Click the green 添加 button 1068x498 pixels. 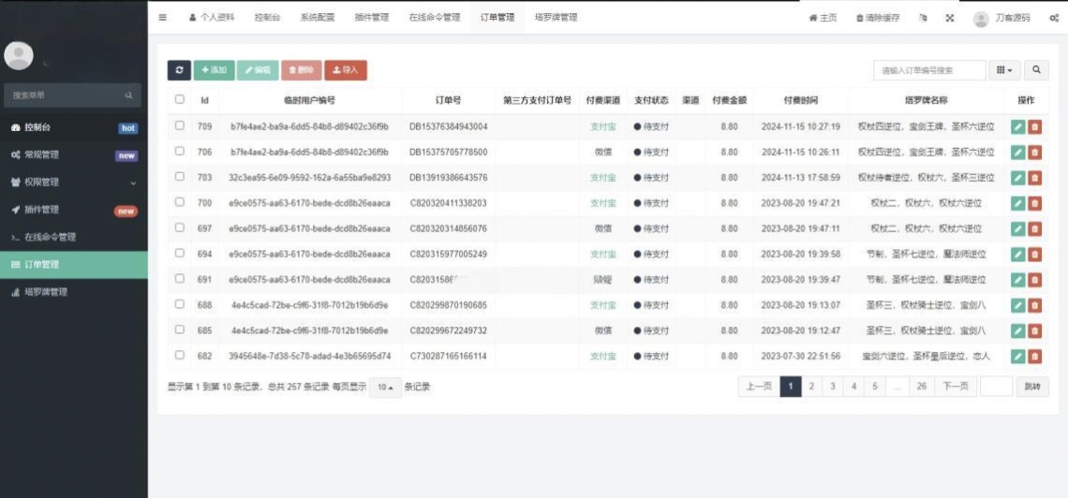[214, 70]
